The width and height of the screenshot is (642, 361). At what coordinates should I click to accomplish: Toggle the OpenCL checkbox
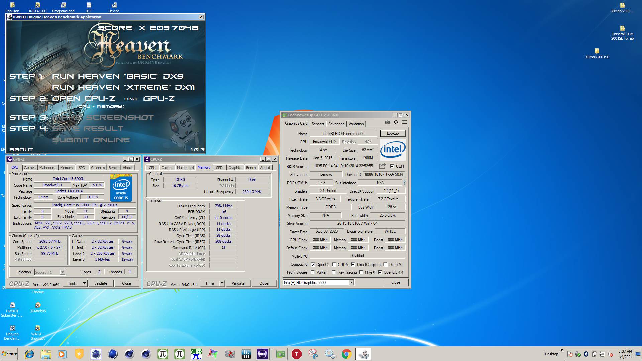(313, 264)
